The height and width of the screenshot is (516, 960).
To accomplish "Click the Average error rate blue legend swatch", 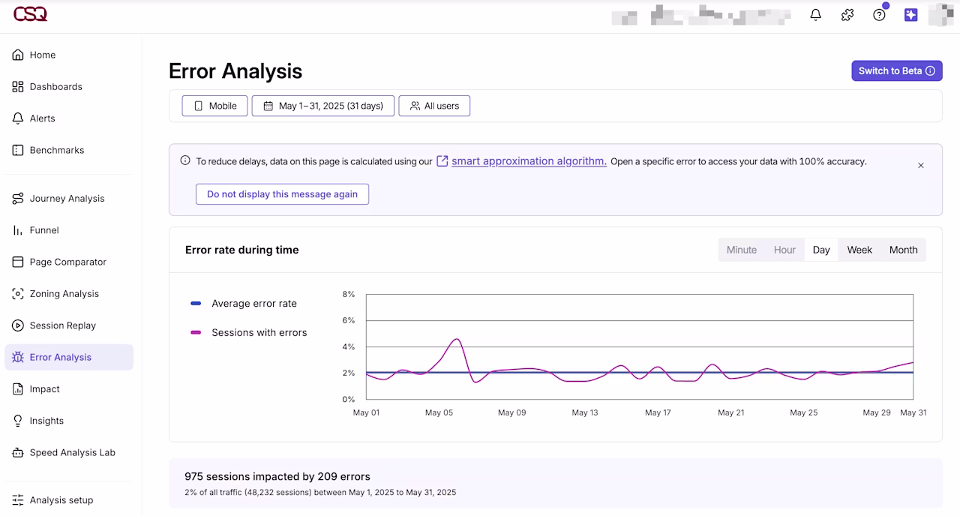I will pos(196,304).
